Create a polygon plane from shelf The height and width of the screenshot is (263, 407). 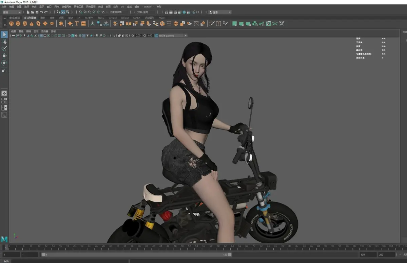pyautogui.click(x=45, y=24)
